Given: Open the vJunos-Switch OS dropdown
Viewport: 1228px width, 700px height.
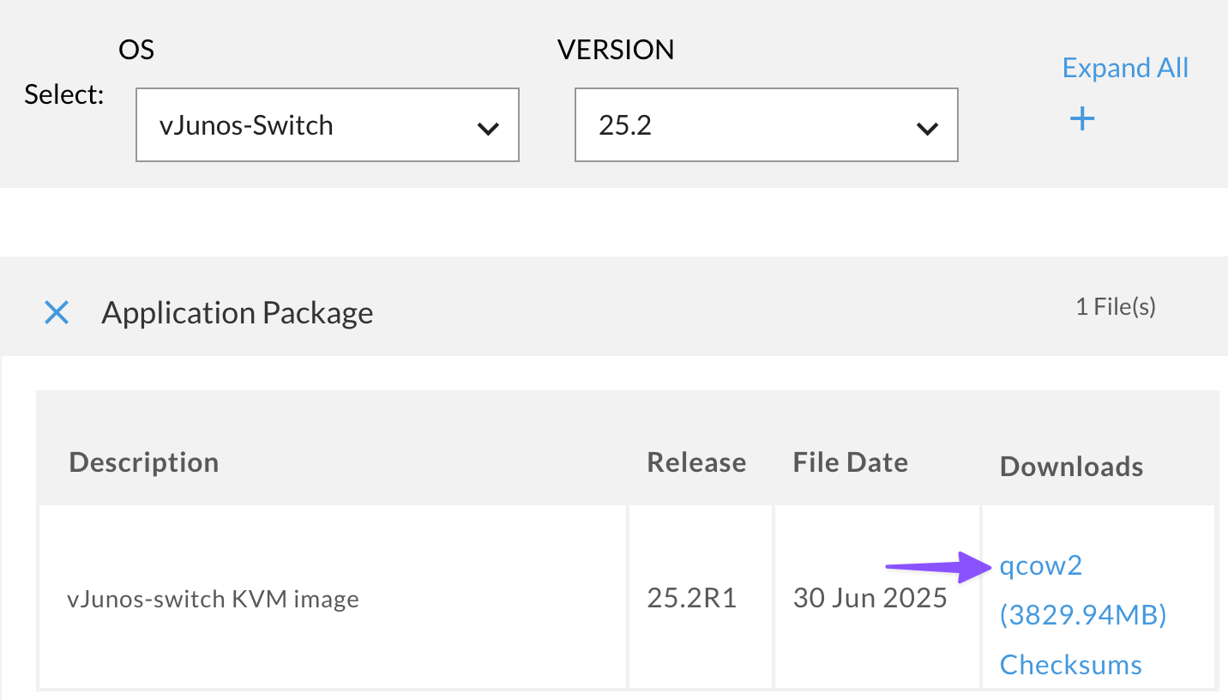Looking at the screenshot, I should click(326, 124).
